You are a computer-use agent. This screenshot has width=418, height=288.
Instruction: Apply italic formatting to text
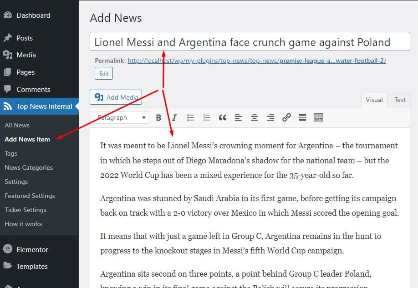[174, 118]
